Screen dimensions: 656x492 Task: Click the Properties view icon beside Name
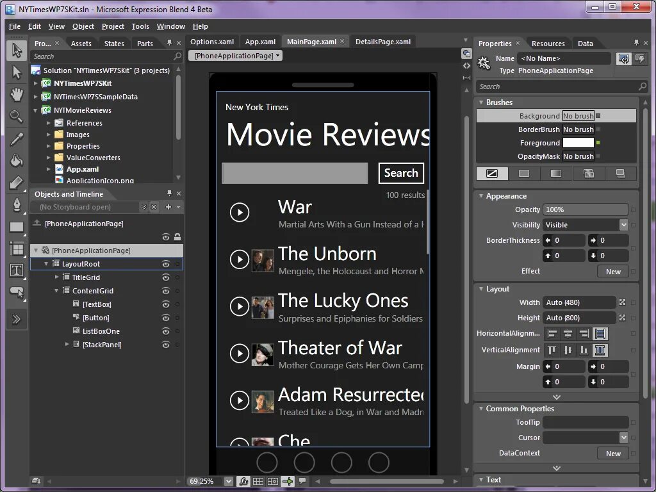(624, 58)
